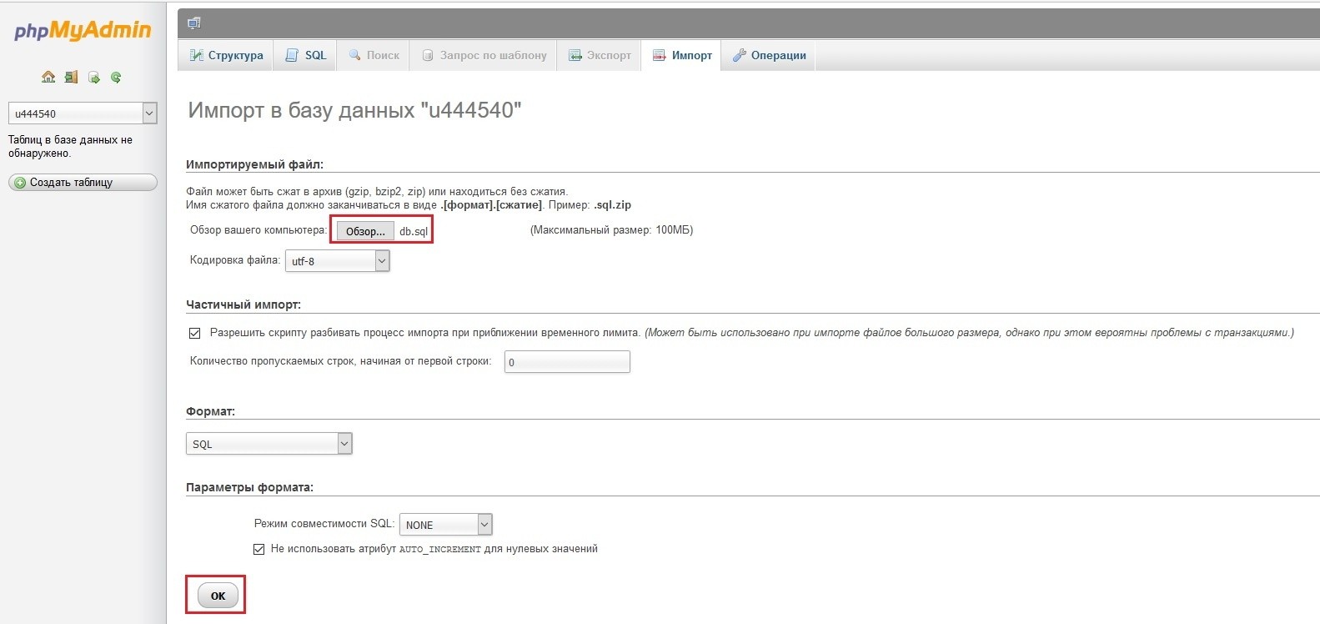Click the Home icon in the sidebar
Image resolution: width=1320 pixels, height=624 pixels.
[x=48, y=77]
